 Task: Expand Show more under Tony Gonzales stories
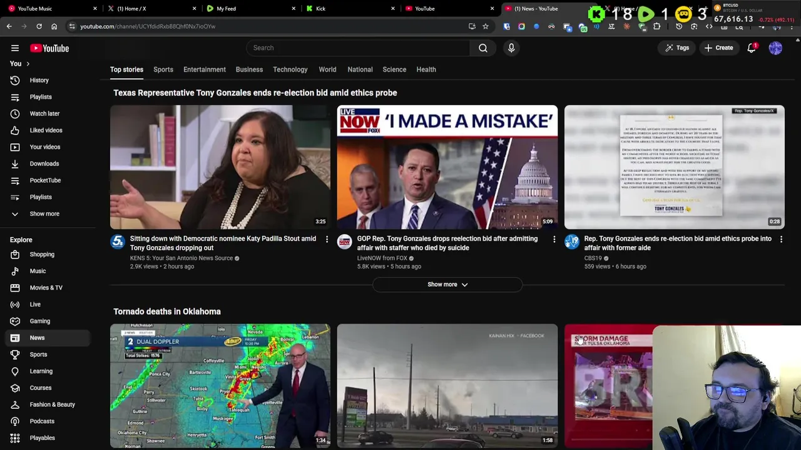pyautogui.click(x=447, y=284)
